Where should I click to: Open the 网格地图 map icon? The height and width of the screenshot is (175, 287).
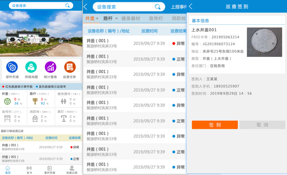[x=31, y=67]
